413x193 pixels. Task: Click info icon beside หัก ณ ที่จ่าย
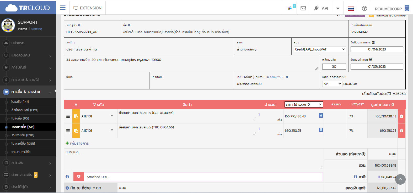pyautogui.click(x=67, y=188)
